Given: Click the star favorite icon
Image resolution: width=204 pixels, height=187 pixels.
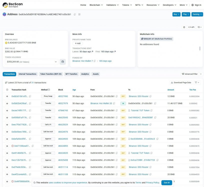Looking at the screenshot, I should coord(184,27).
